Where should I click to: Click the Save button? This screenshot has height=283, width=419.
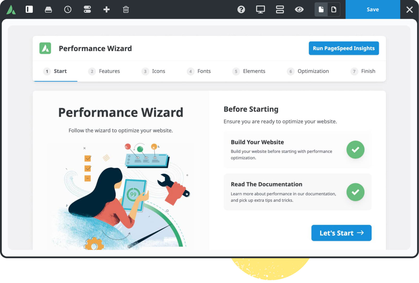373,10
